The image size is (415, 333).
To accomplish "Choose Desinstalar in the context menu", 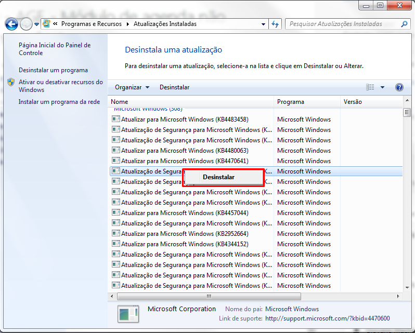I will pyautogui.click(x=223, y=177).
